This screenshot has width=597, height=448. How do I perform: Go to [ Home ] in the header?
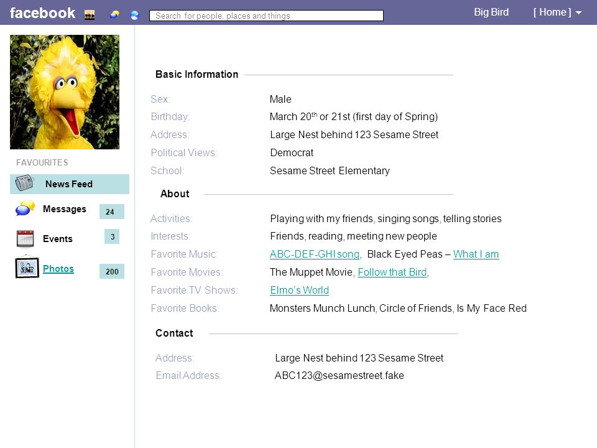coord(552,12)
